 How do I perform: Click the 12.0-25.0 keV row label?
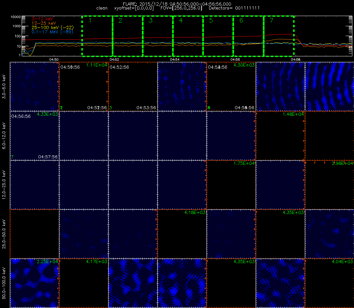4,185
